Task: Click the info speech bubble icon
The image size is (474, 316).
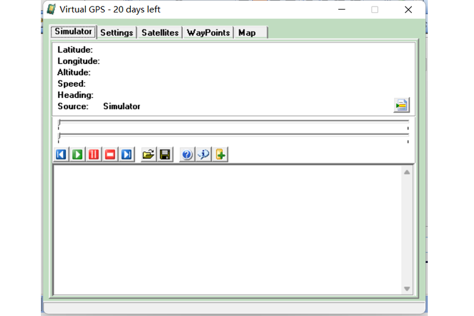Action: coord(203,155)
